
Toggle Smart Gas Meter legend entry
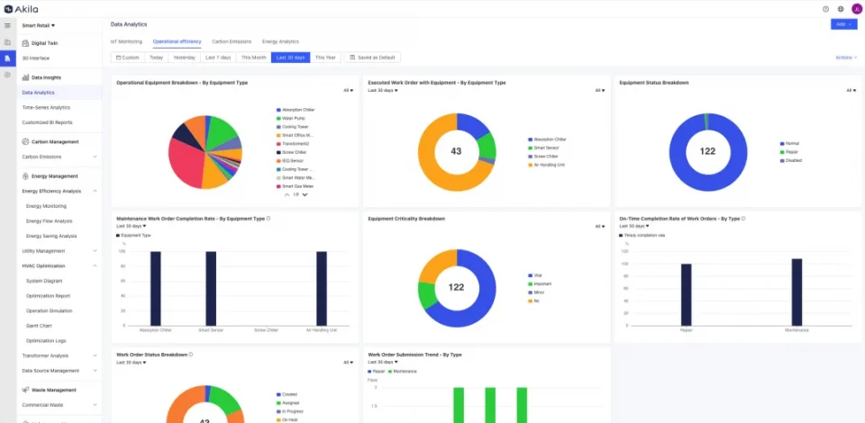click(x=295, y=186)
